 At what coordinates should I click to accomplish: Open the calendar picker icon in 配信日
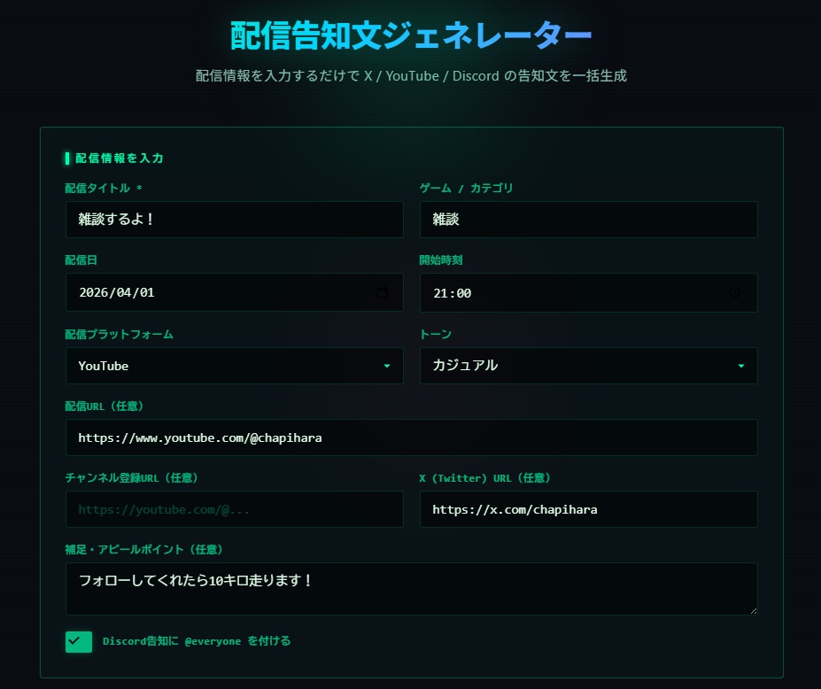coord(383,293)
